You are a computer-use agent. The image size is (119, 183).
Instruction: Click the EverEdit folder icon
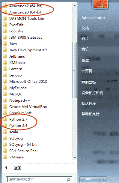(5, 25)
